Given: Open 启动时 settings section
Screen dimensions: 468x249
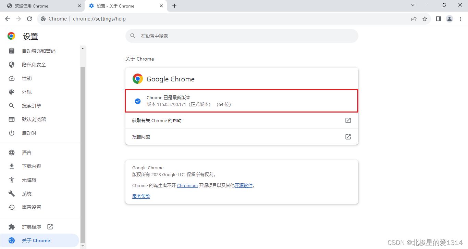Looking at the screenshot, I should (x=40, y=133).
